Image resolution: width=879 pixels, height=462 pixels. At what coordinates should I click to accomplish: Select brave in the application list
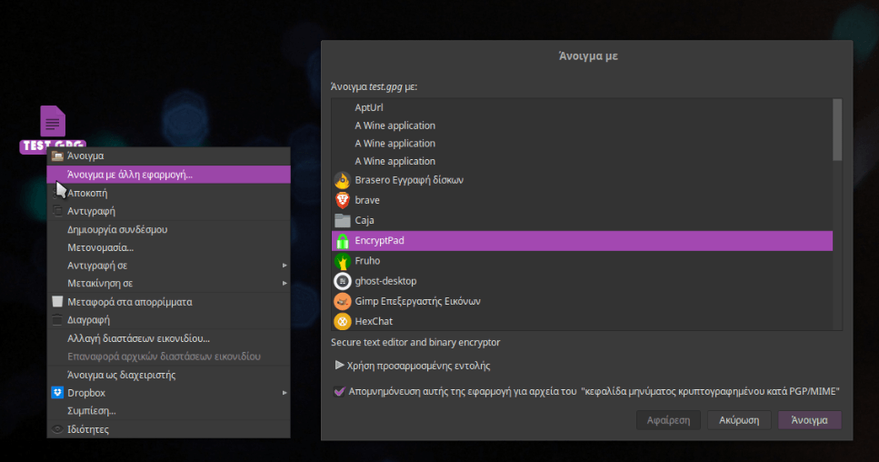tap(582, 200)
